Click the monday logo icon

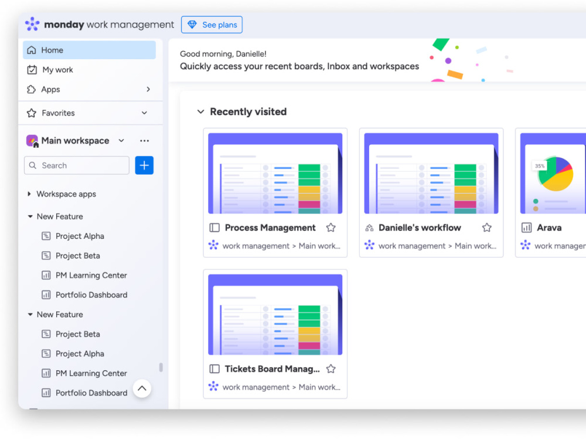pyautogui.click(x=32, y=24)
